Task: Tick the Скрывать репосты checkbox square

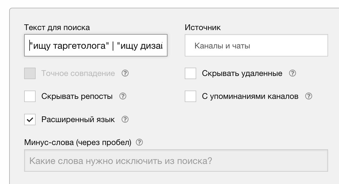Action: point(30,96)
